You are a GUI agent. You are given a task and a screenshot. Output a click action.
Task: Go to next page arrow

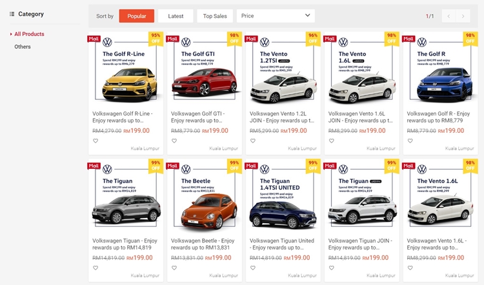click(463, 16)
